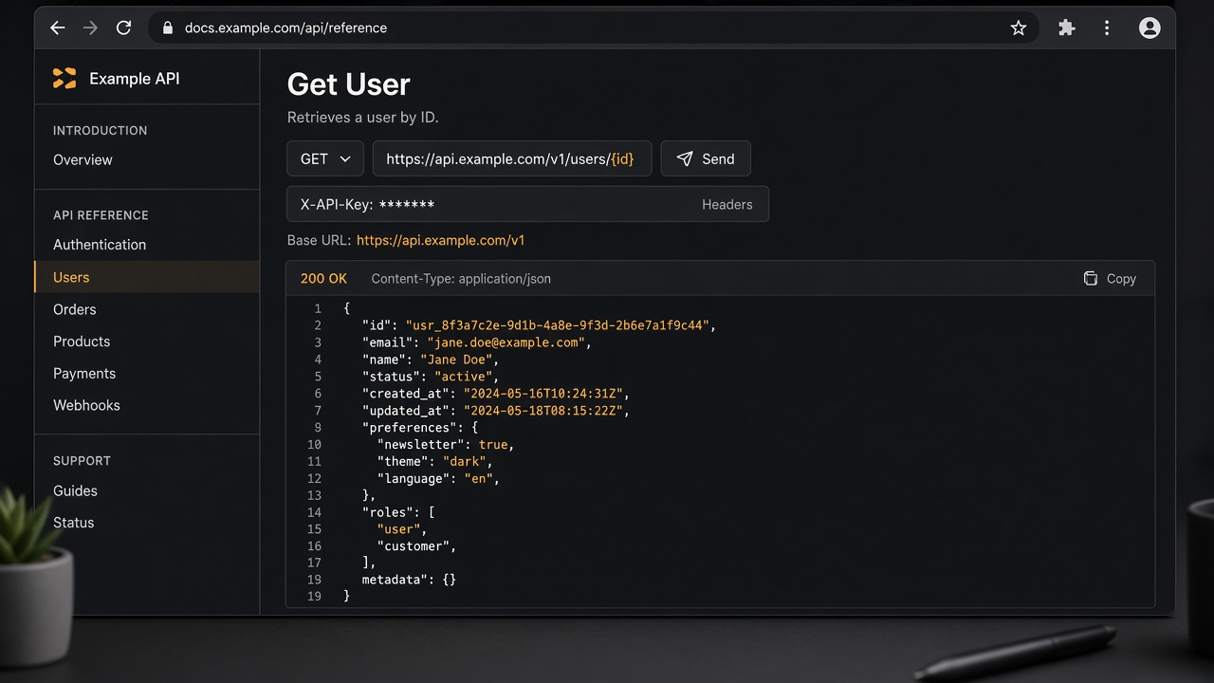Image resolution: width=1214 pixels, height=683 pixels.
Task: Open the Status page under Support
Action: [73, 523]
